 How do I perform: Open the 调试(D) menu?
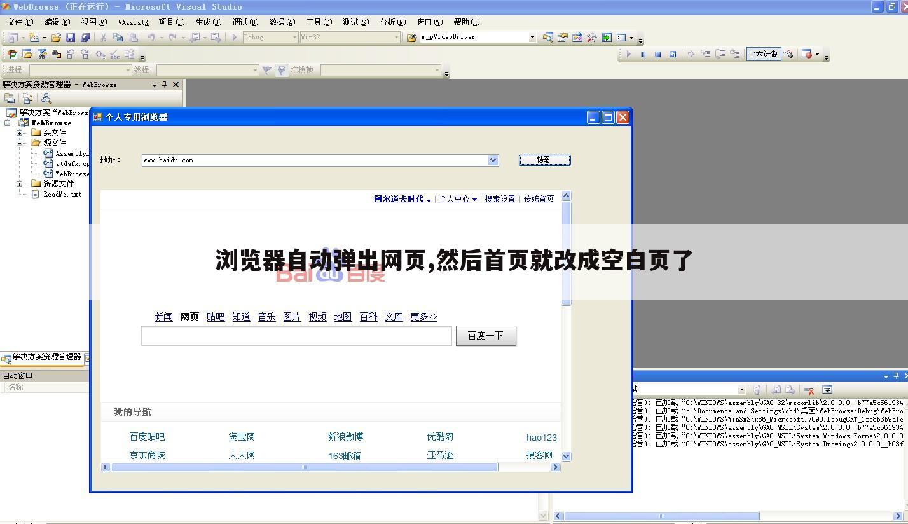pyautogui.click(x=245, y=22)
